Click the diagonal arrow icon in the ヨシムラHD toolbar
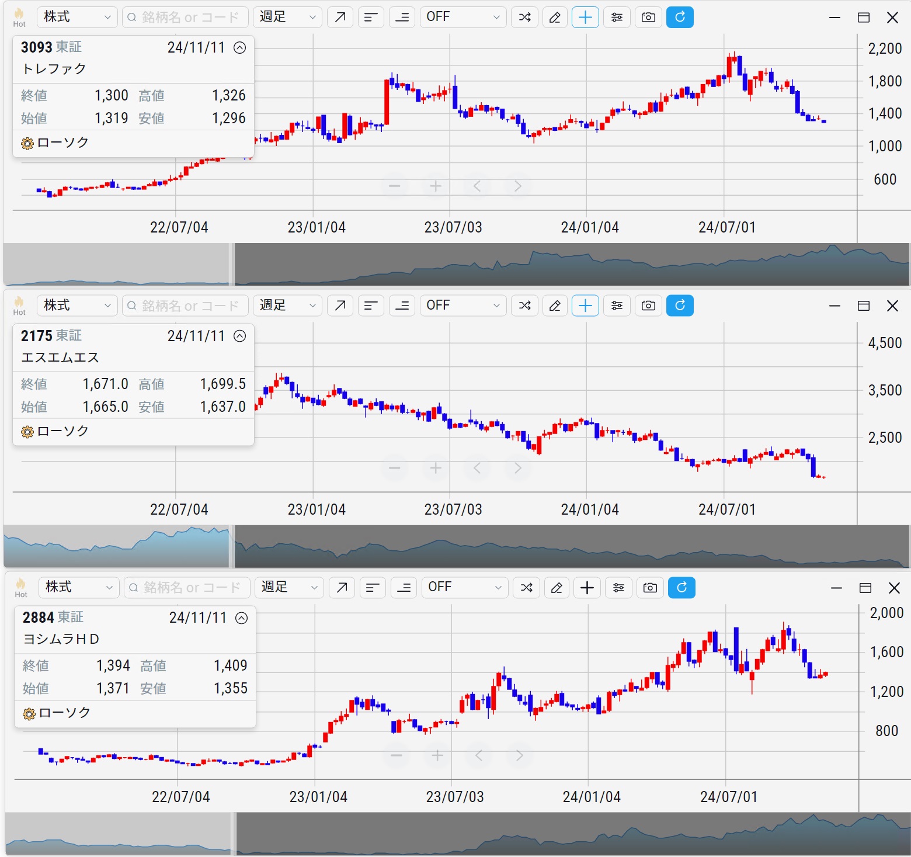Viewport: 911px width, 857px height. coord(342,587)
